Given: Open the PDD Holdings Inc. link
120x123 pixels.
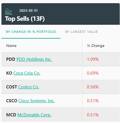Looking at the screenshot, I should click(x=34, y=59).
